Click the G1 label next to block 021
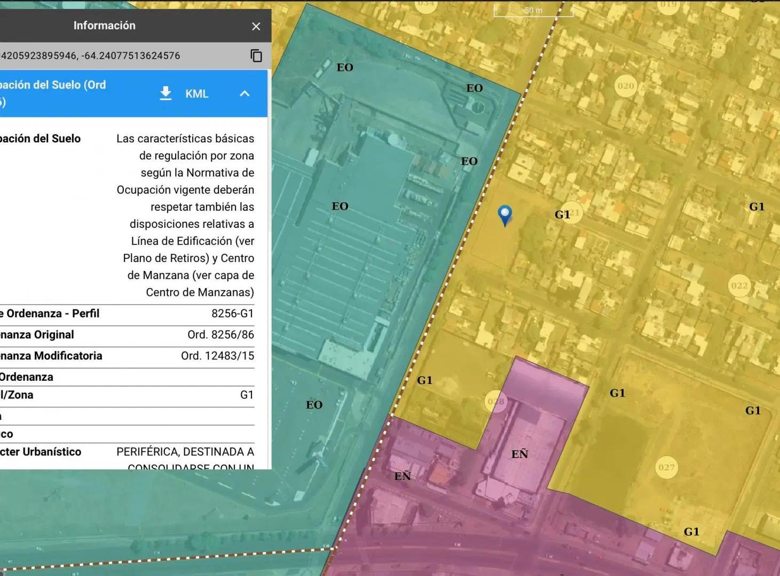The image size is (780, 576). (x=562, y=214)
